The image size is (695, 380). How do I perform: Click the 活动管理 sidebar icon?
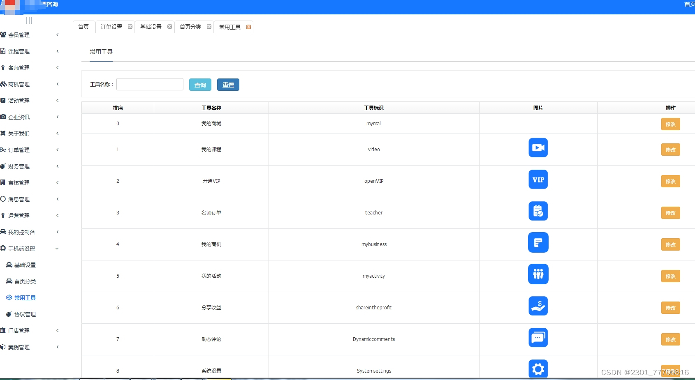(3, 101)
